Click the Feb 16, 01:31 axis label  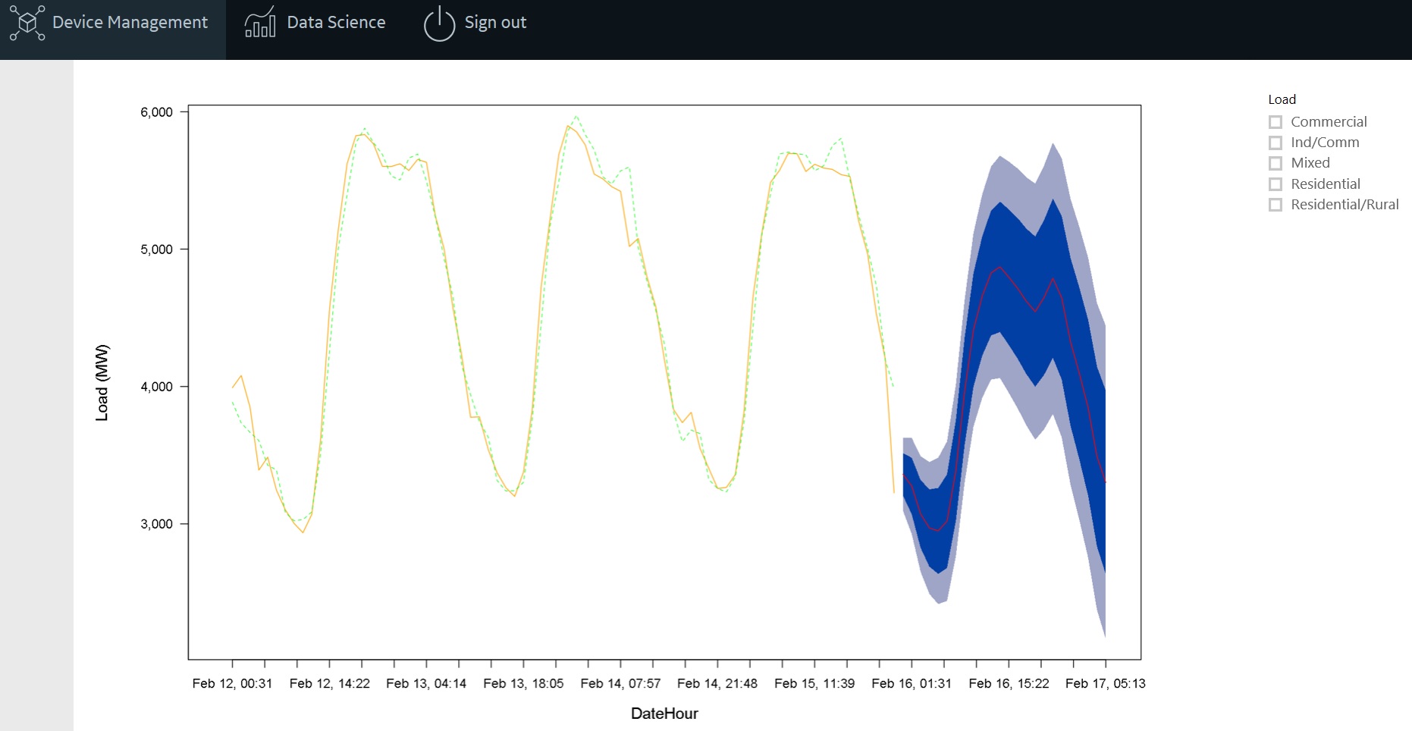pyautogui.click(x=912, y=684)
